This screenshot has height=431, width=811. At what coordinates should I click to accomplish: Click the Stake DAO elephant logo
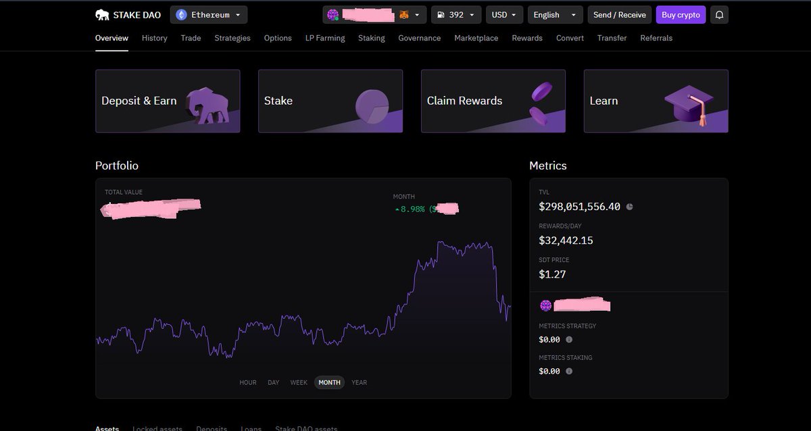click(103, 14)
